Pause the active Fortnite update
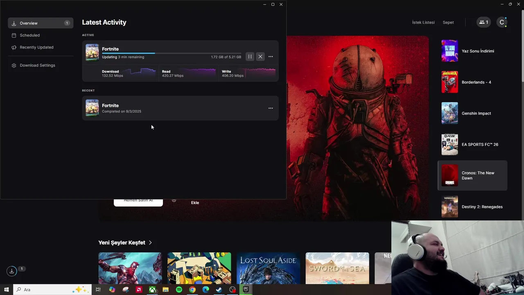Image resolution: width=524 pixels, height=295 pixels. click(x=250, y=57)
